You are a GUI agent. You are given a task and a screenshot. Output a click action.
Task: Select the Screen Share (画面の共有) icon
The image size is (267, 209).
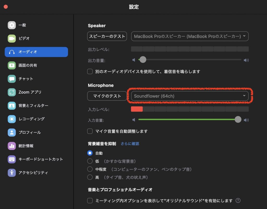coord(12,66)
